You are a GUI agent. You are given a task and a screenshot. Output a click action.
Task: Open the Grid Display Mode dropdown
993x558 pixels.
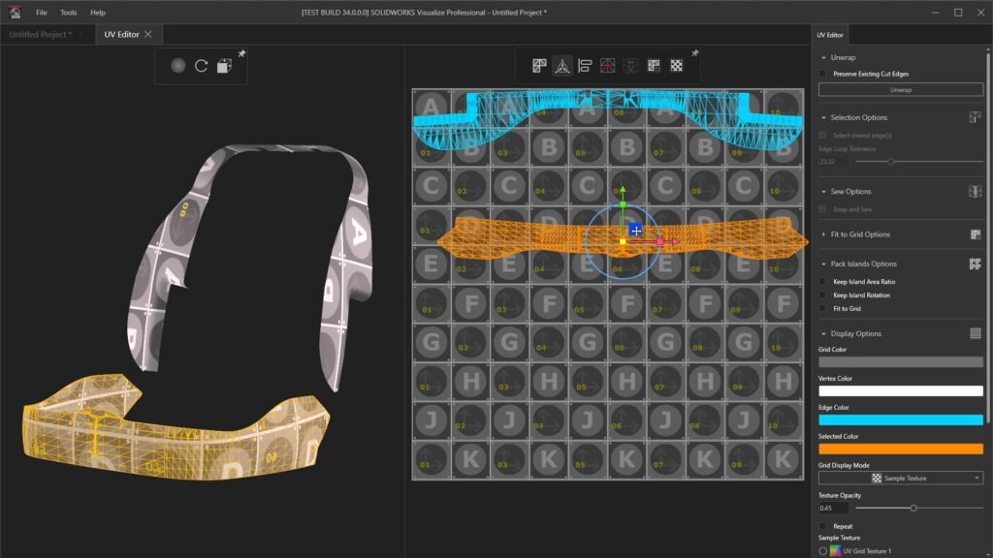click(901, 479)
